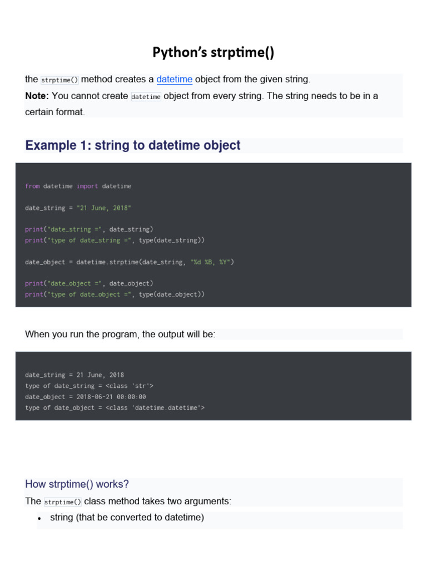Click the 'How strptime() works?' heading
427x570 pixels.
point(77,484)
